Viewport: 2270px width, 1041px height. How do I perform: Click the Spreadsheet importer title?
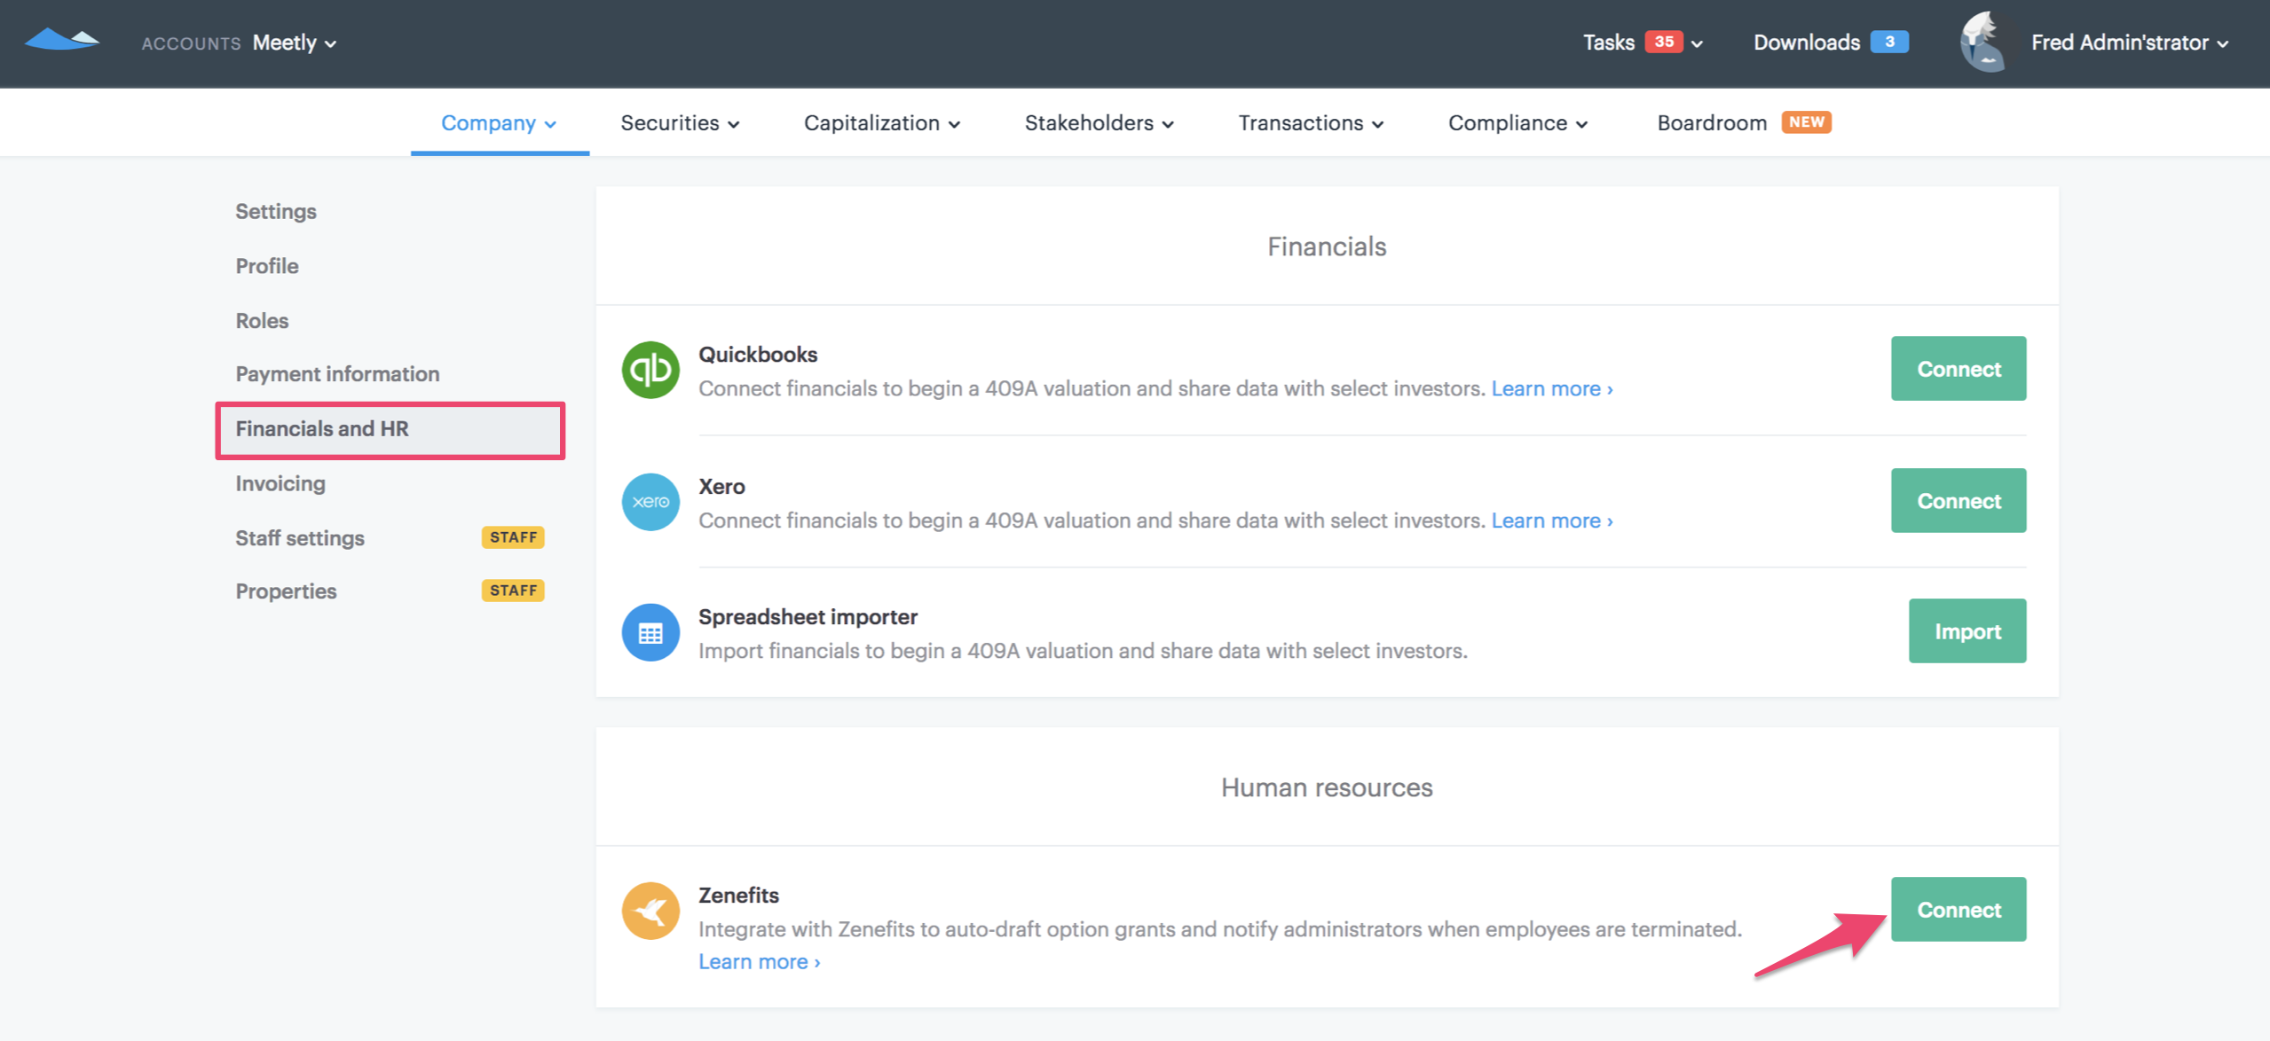808,617
